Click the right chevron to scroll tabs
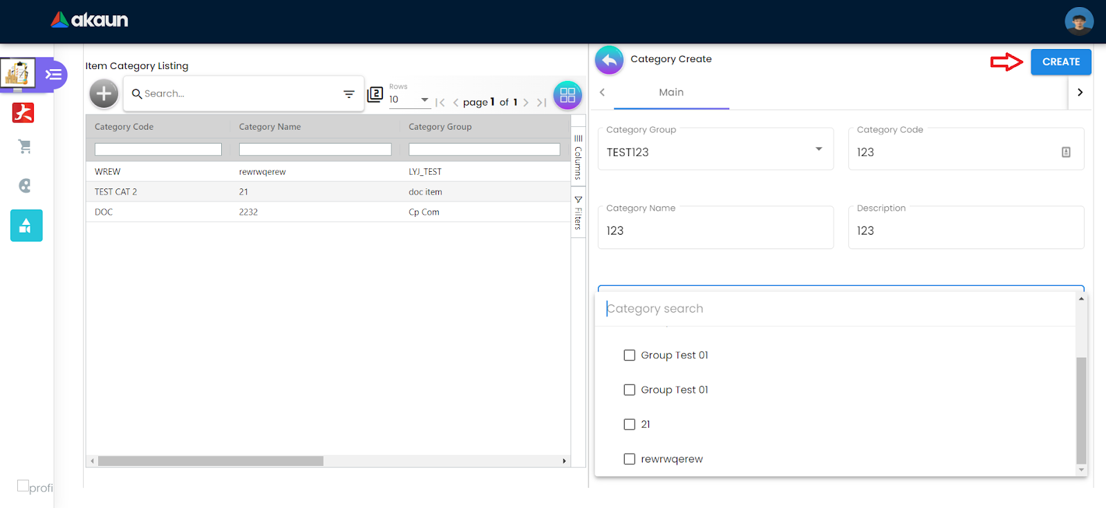Image resolution: width=1106 pixels, height=508 pixels. pyautogui.click(x=1080, y=92)
